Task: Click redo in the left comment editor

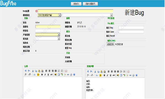Action: tap(29, 71)
